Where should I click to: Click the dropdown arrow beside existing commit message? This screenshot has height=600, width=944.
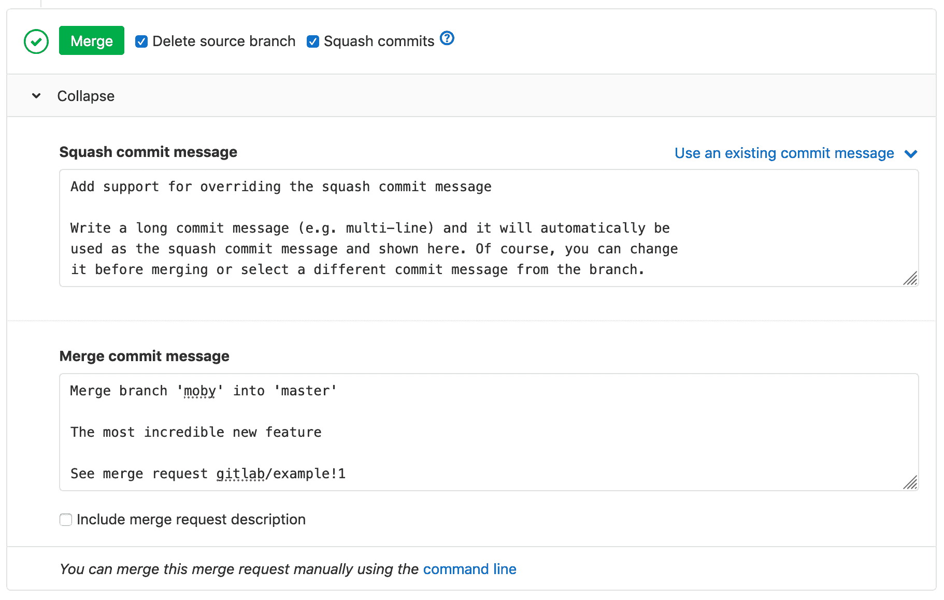pyautogui.click(x=911, y=153)
